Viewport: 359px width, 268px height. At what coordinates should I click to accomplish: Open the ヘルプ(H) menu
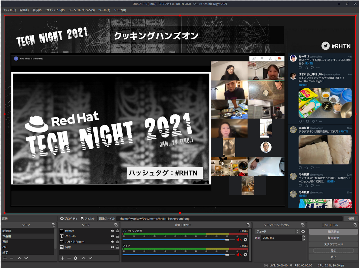120,10
